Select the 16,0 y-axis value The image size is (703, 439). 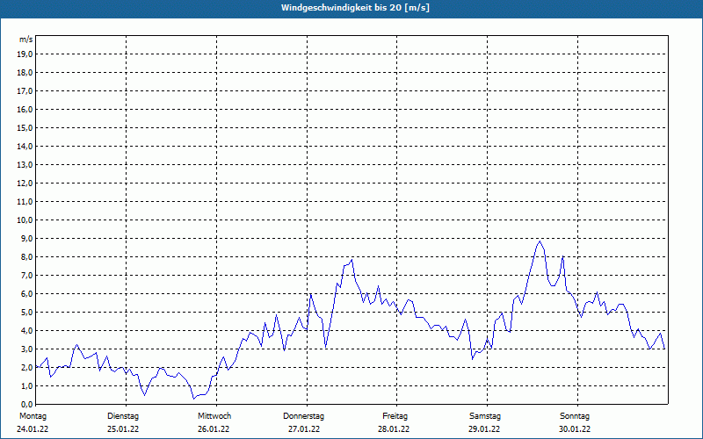click(x=25, y=109)
